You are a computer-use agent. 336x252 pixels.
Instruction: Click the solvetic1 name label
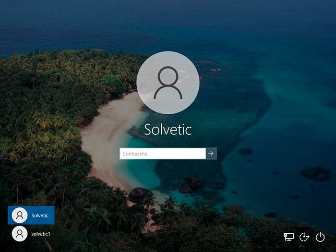(x=41, y=234)
